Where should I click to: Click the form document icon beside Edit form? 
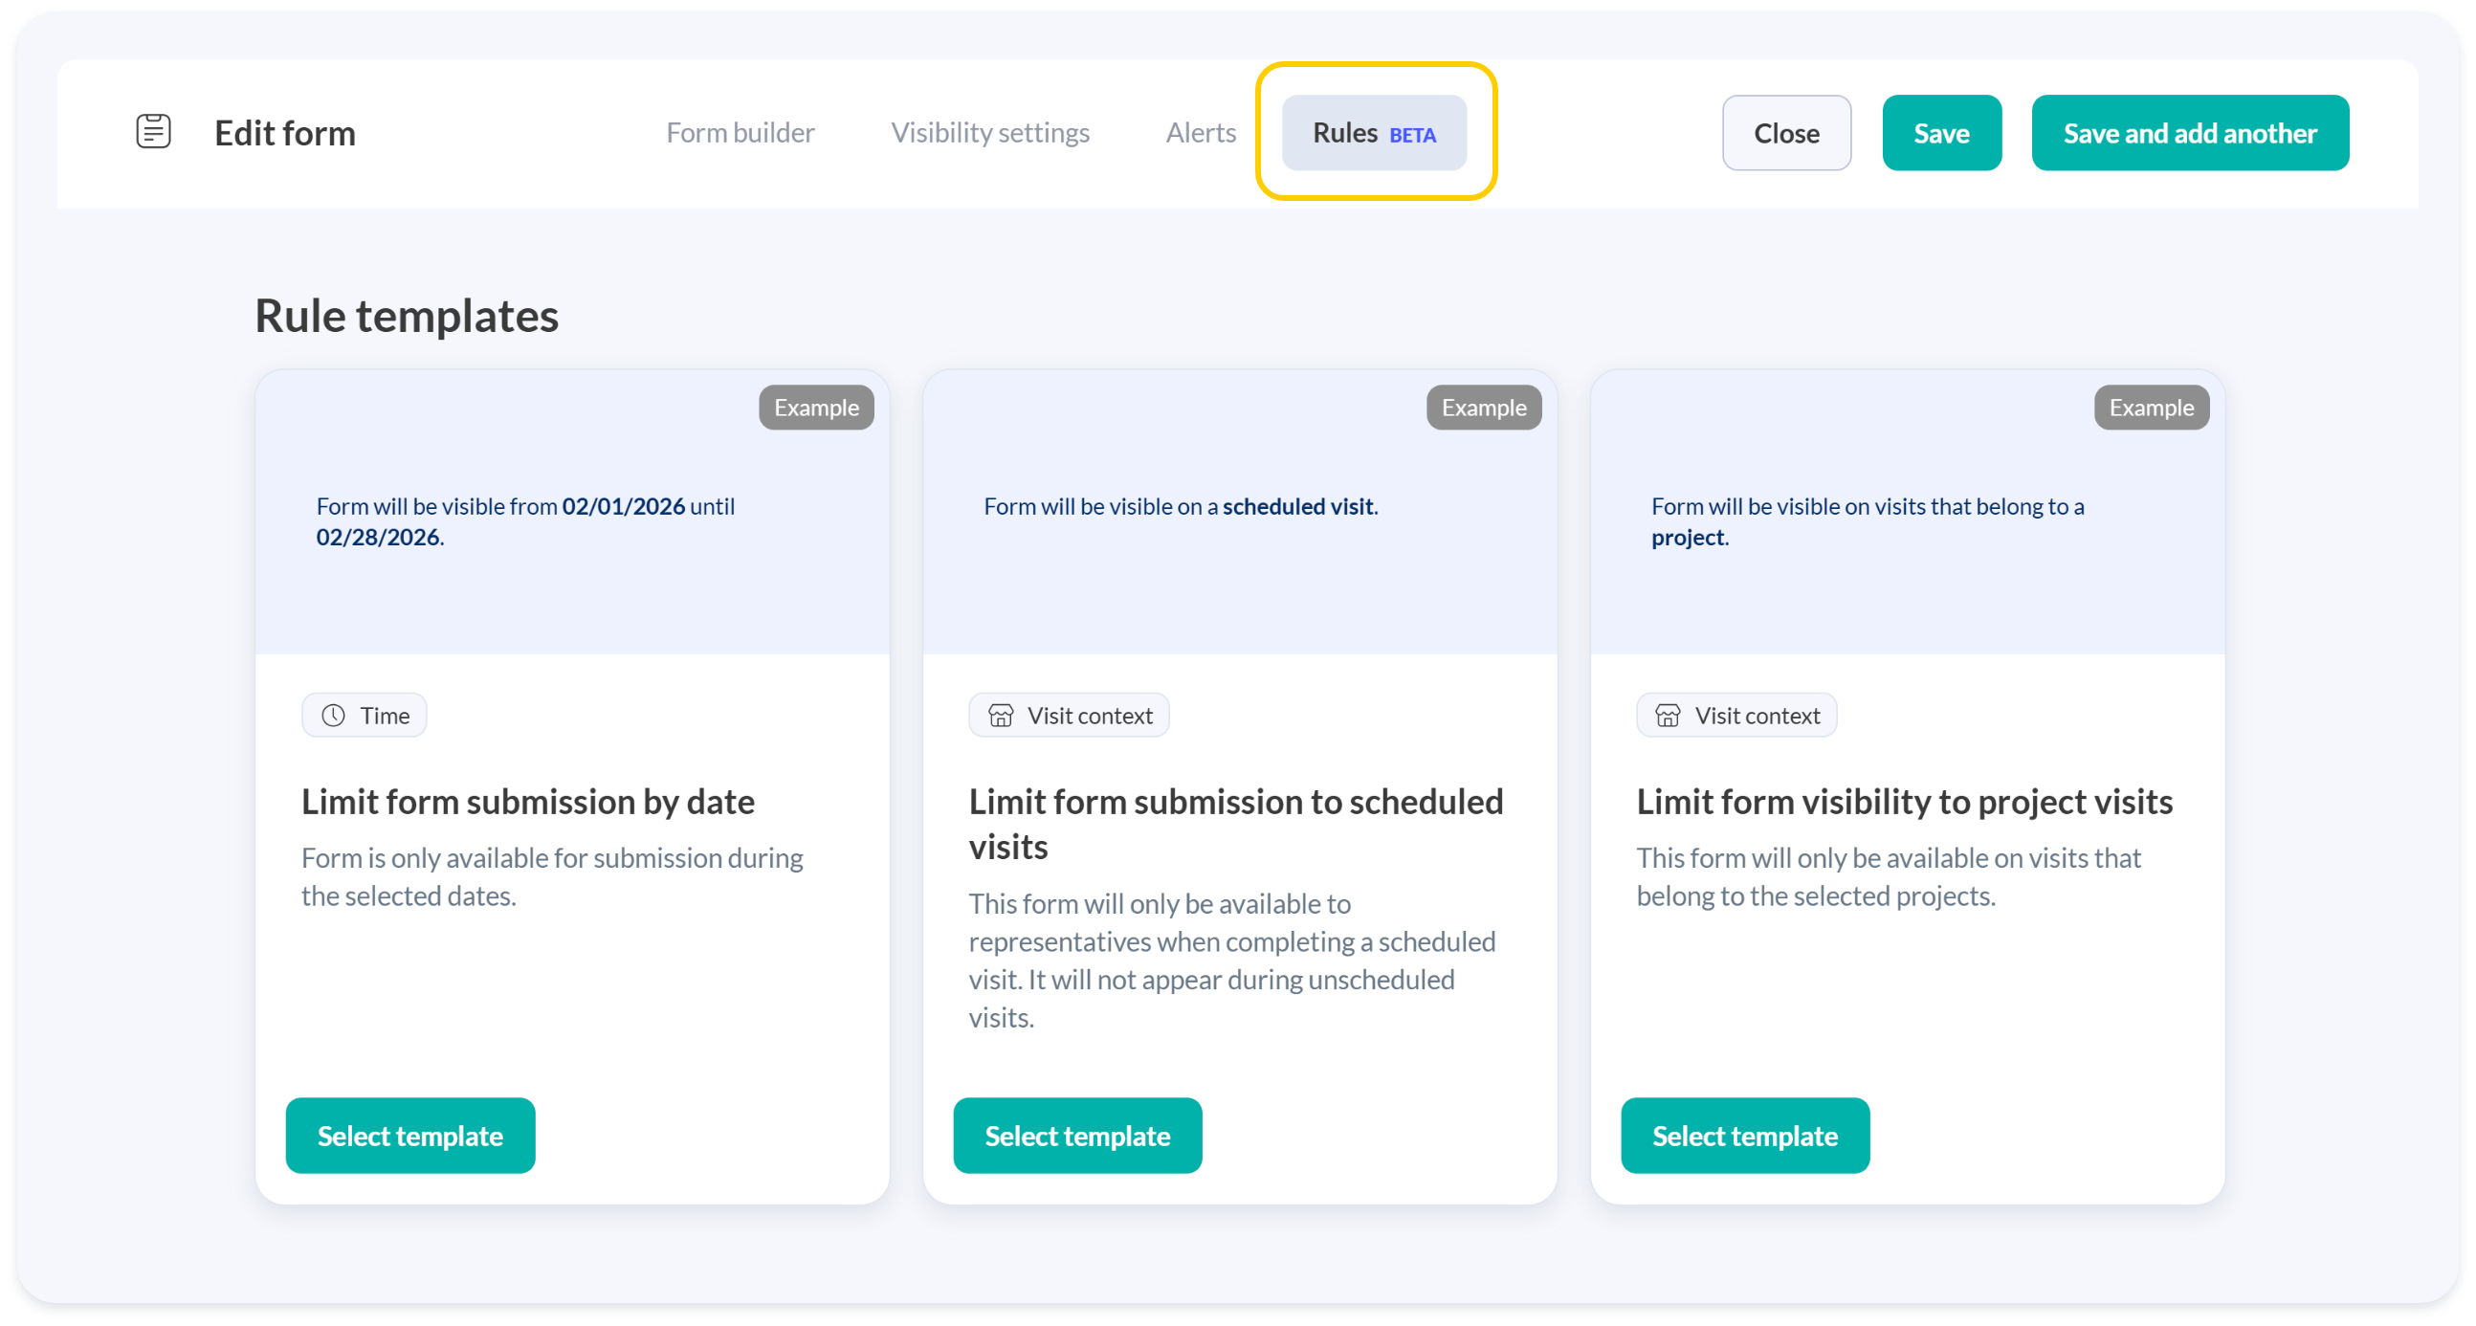click(153, 132)
